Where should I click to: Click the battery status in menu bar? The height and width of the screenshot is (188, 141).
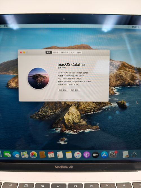click(135, 27)
